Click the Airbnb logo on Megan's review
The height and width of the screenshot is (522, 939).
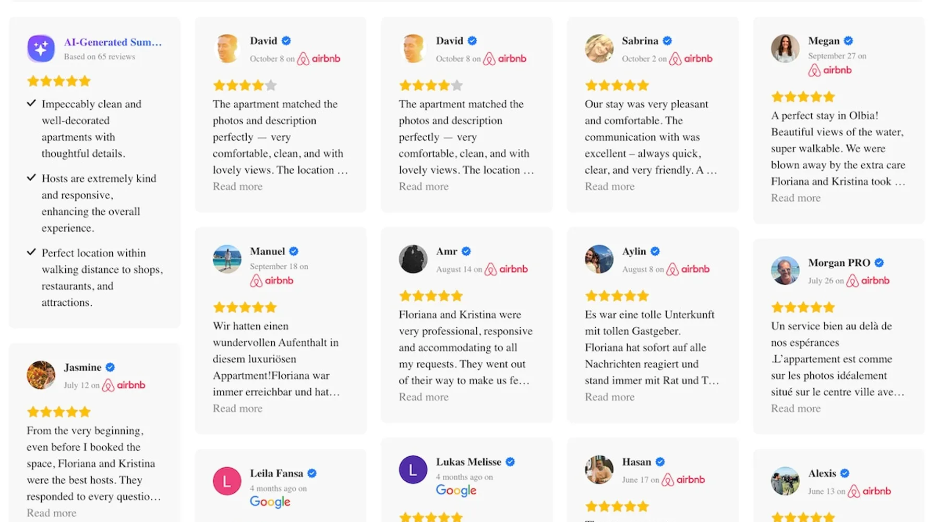coord(830,70)
